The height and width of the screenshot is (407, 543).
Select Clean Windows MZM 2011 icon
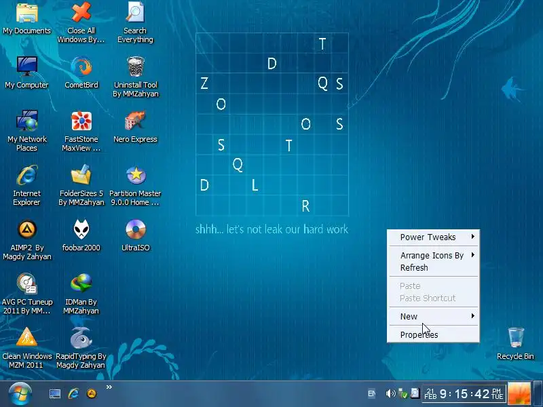[27, 348]
